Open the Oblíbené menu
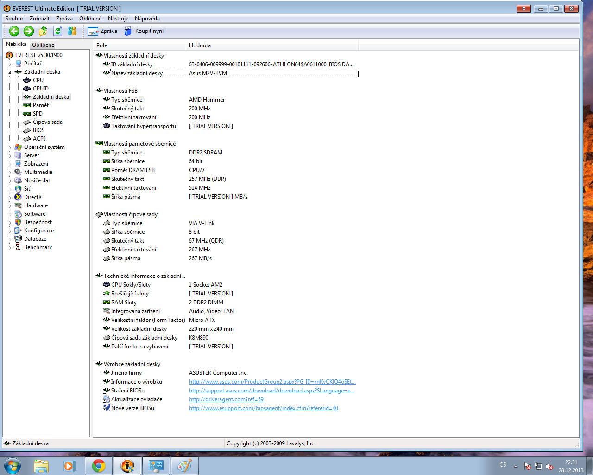The height and width of the screenshot is (475, 593). tap(90, 19)
